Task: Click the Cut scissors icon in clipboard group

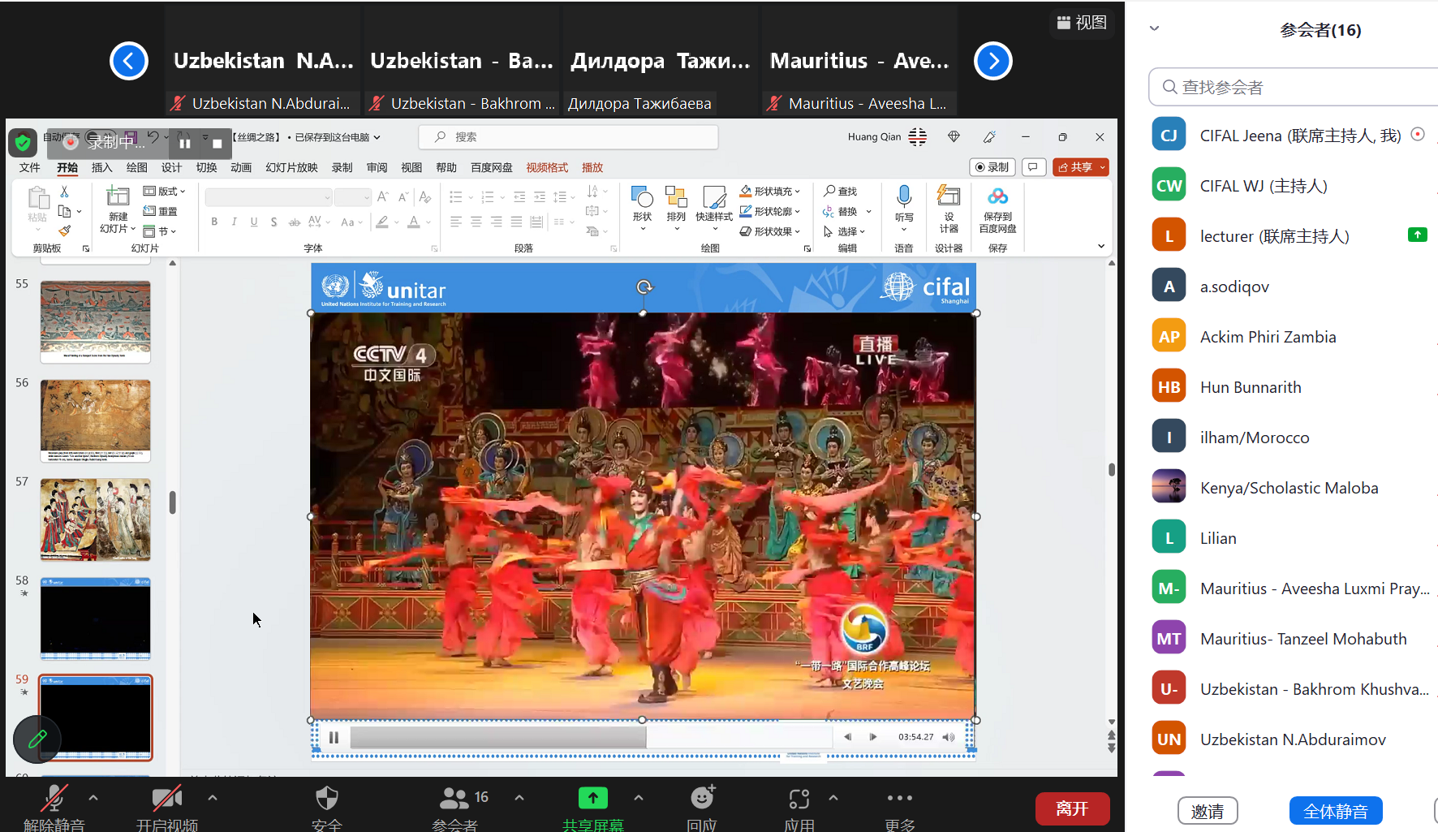Action: pos(64,192)
